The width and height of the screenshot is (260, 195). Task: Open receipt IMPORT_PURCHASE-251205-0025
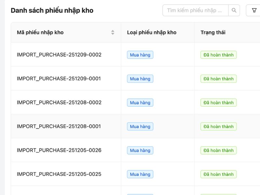click(x=59, y=174)
